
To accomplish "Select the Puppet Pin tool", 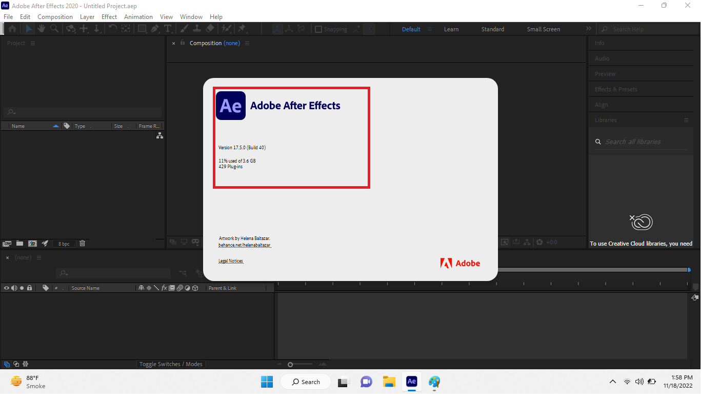I will coord(241,29).
